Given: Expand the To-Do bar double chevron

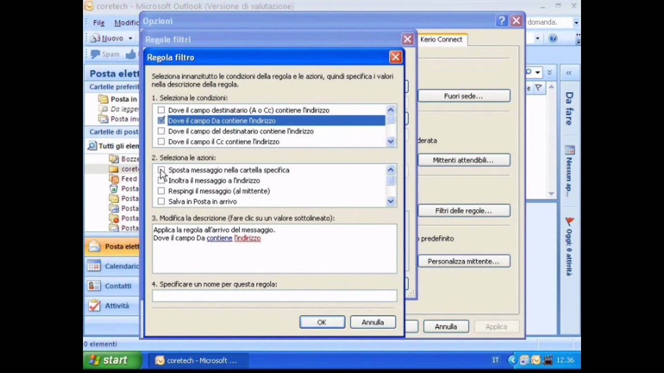Looking at the screenshot, I should tap(569, 73).
